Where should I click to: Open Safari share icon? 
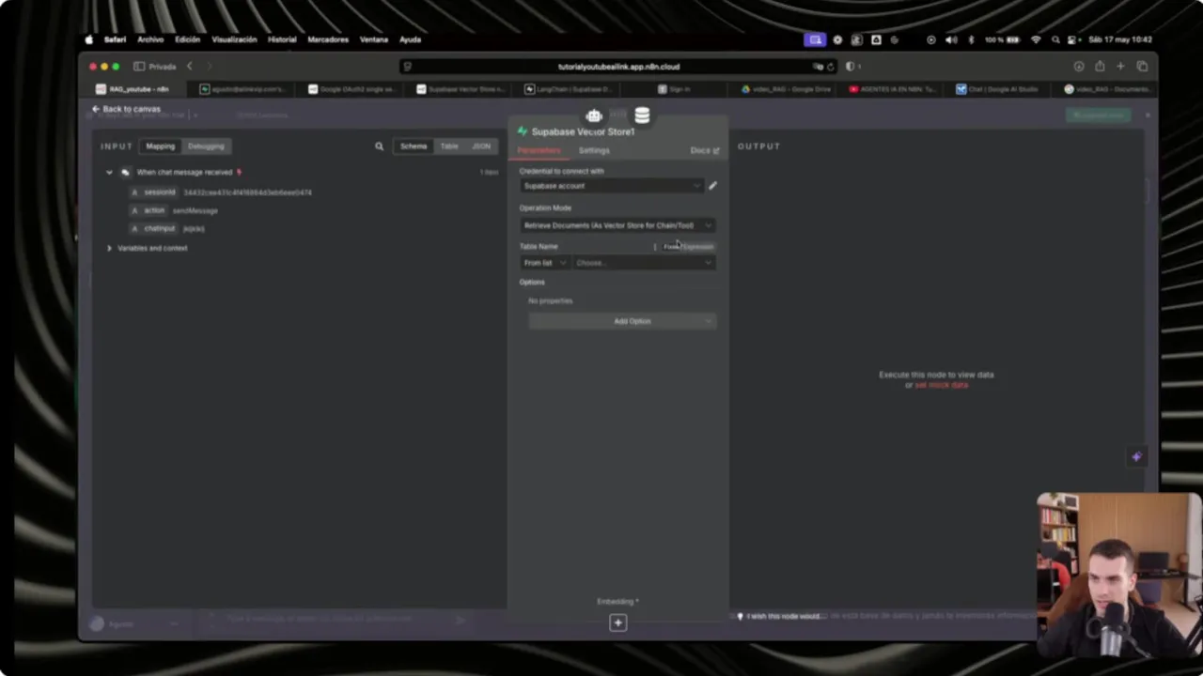(1100, 67)
